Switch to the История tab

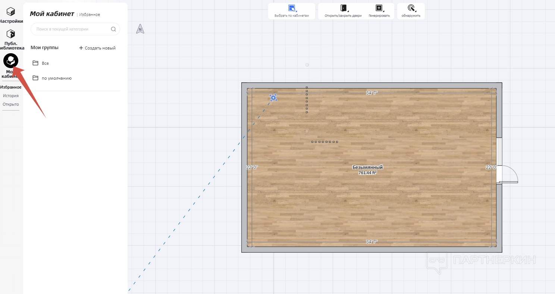11,96
